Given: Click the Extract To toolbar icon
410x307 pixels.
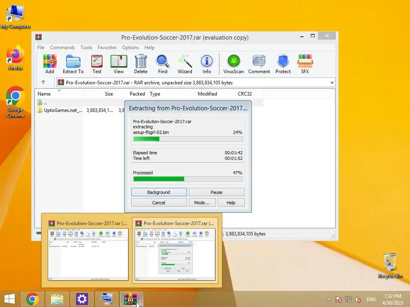Looking at the screenshot, I should click(x=73, y=64).
